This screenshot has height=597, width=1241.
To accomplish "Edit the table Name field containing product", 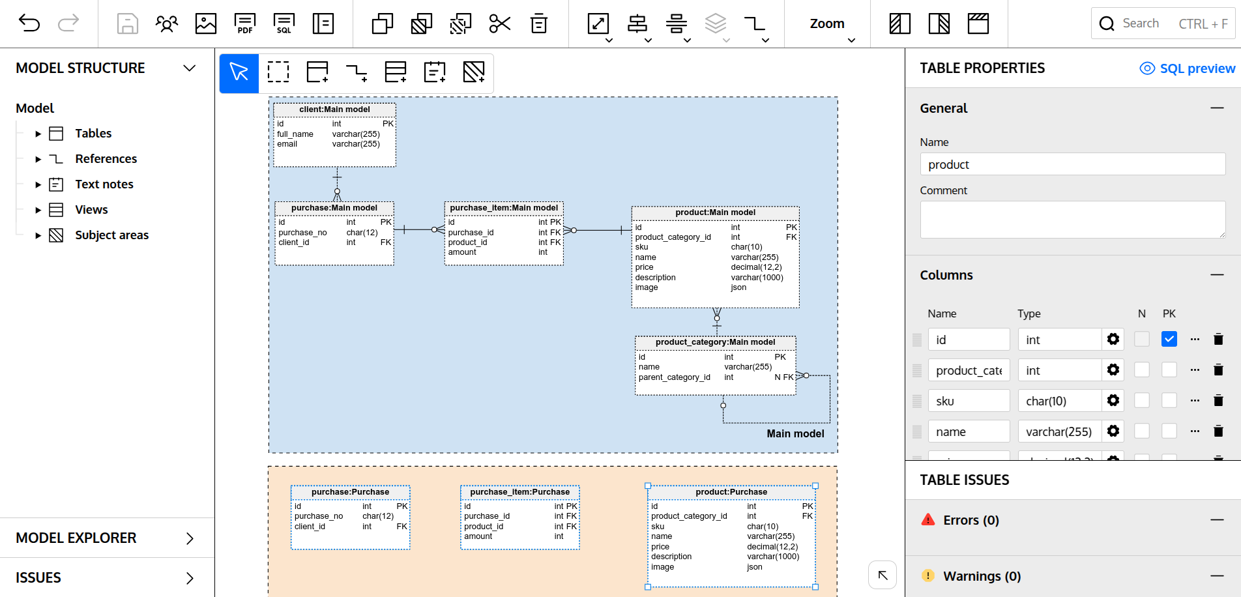I will point(1073,164).
